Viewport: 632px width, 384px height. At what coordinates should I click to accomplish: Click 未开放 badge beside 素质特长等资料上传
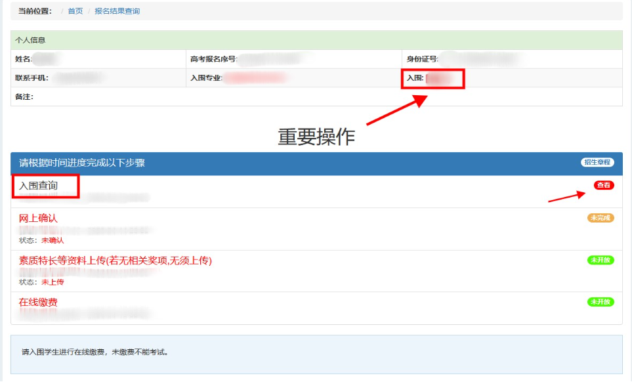(600, 260)
